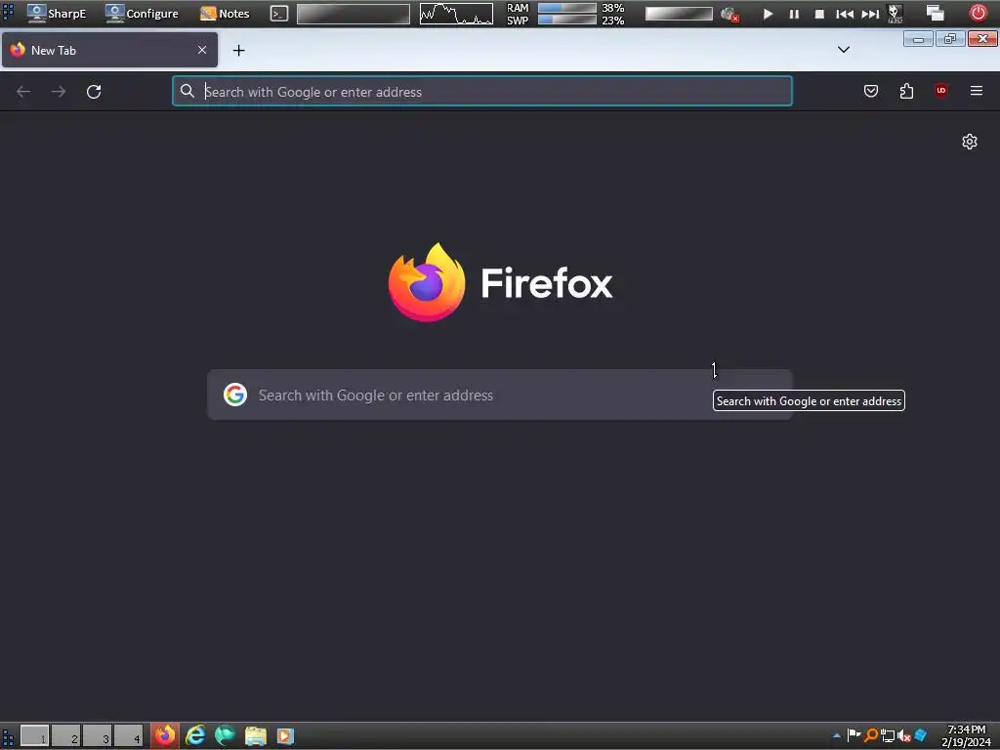This screenshot has height=750, width=1000.
Task: Click the media player icon after the next-track button
Action: click(x=896, y=14)
